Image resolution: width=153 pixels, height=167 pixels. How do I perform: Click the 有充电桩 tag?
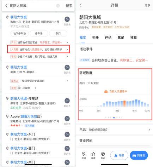pyautogui.click(x=108, y=27)
